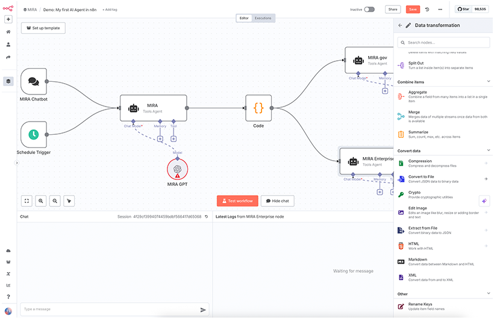Add a Memory sub-node to MIRA gov
Viewport: 494px width, 319px height.
(x=385, y=91)
